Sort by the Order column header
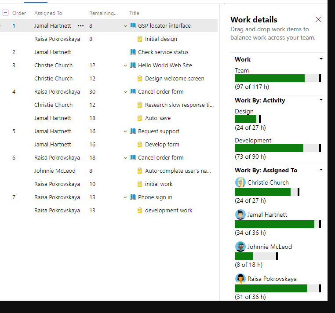335x313 pixels. (x=19, y=13)
